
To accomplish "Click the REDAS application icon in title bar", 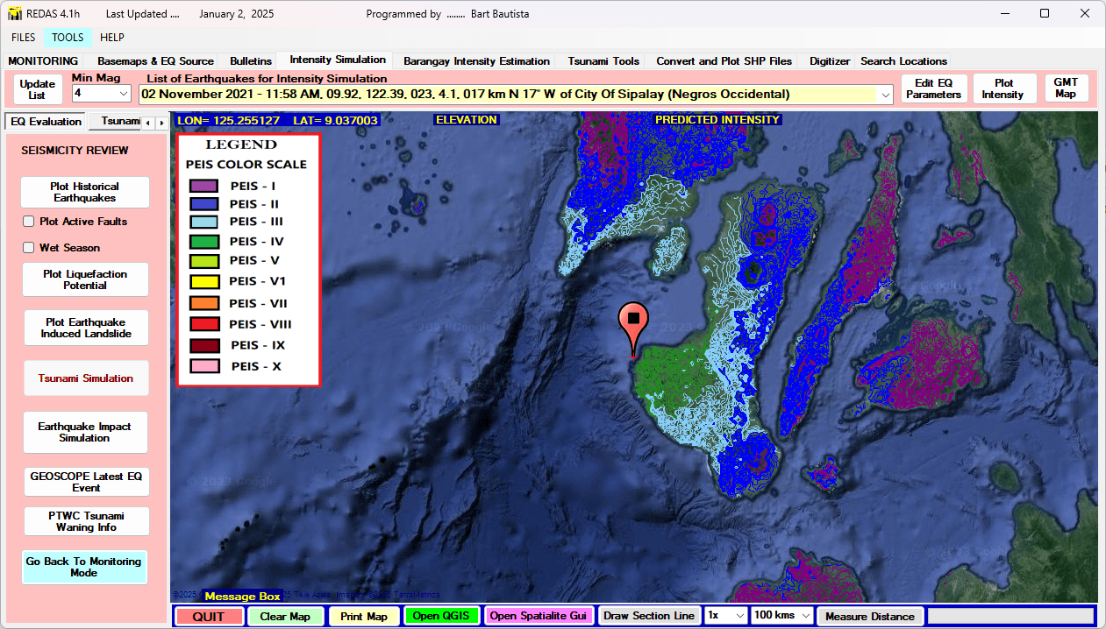I will tap(14, 14).
